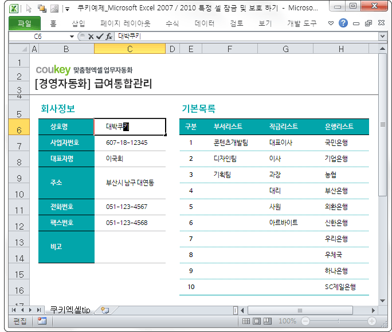
Task: Insert a new worksheet with the tab icon
Action: point(105,310)
